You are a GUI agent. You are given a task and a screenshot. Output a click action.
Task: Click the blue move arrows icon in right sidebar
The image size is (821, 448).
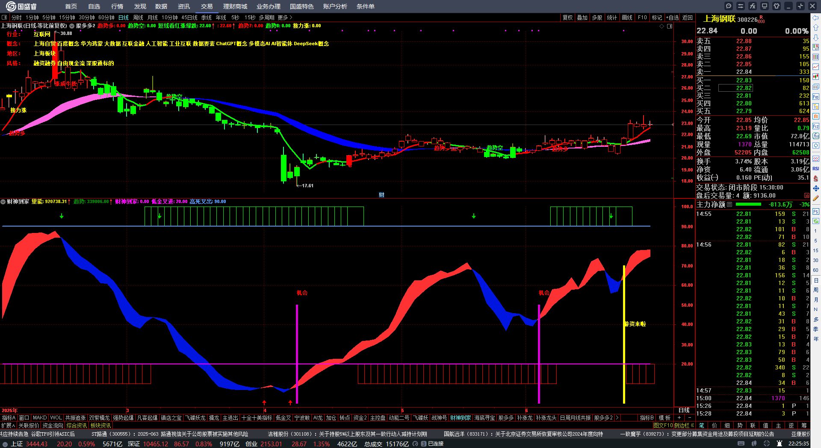(x=816, y=188)
